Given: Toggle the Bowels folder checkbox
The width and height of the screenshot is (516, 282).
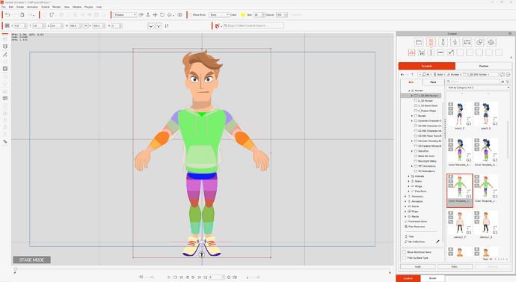Looking at the screenshot, I should (416, 116).
